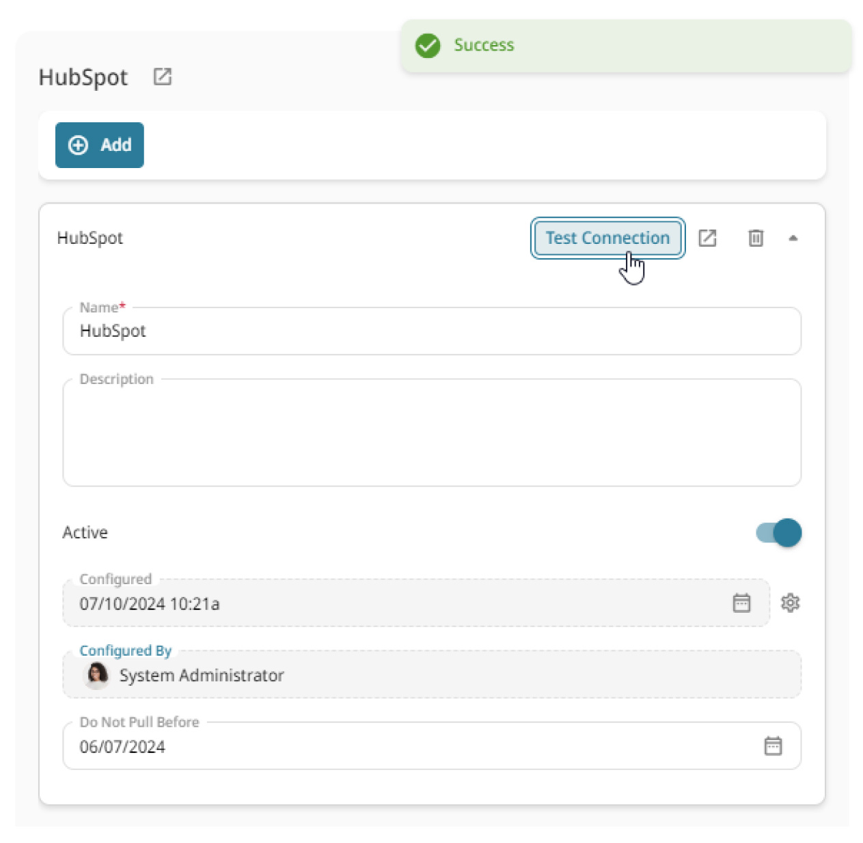The height and width of the screenshot is (843, 863).
Task: Disable the Active toggle
Action: 779,533
